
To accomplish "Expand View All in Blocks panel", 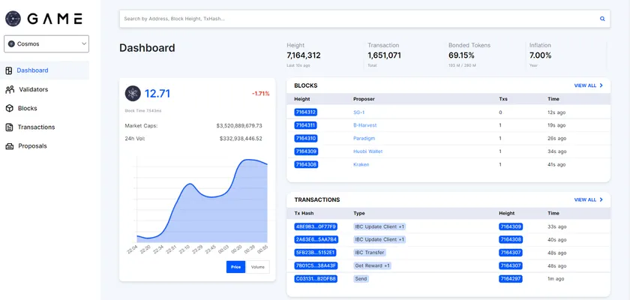I will pyautogui.click(x=589, y=85).
